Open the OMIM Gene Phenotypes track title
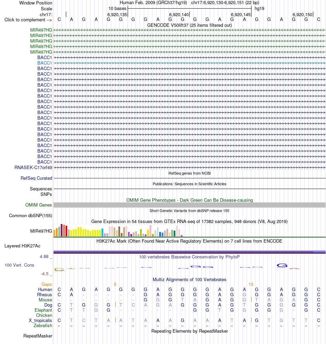 pos(189,200)
